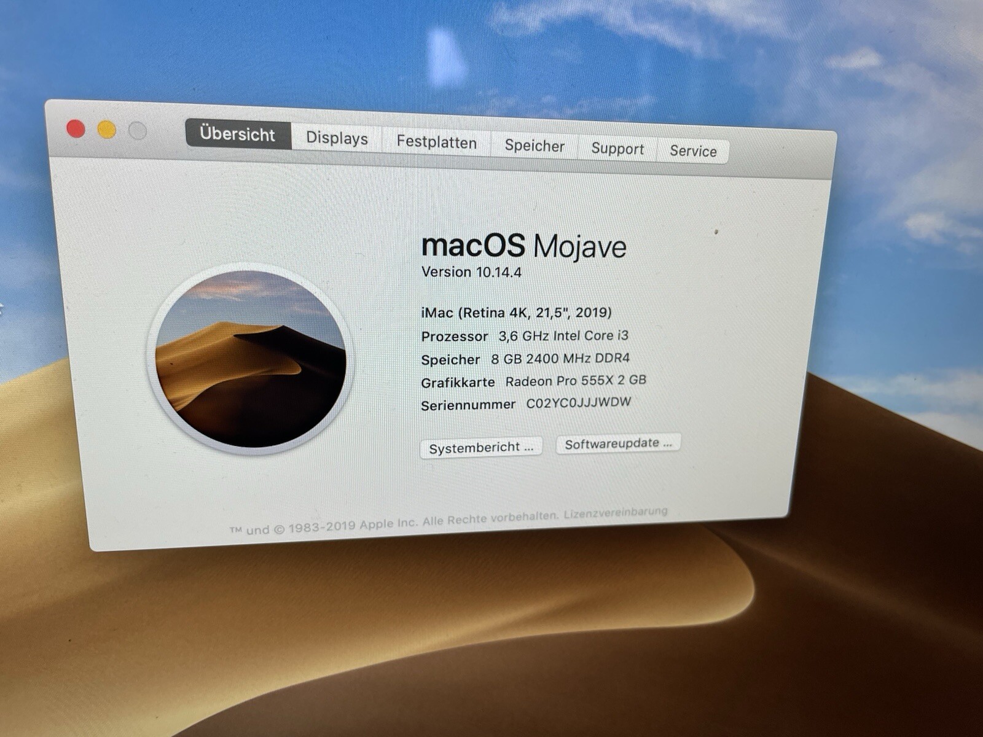The height and width of the screenshot is (737, 983).
Task: Click the round macOS Mojave dune icon
Action: coord(250,359)
